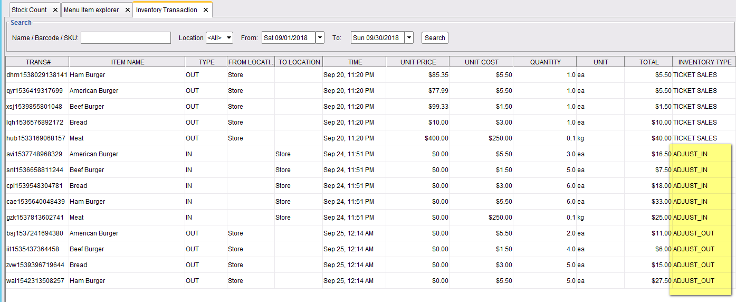The image size is (736, 302).
Task: Close the Inventory Transaction tab
Action: [206, 10]
